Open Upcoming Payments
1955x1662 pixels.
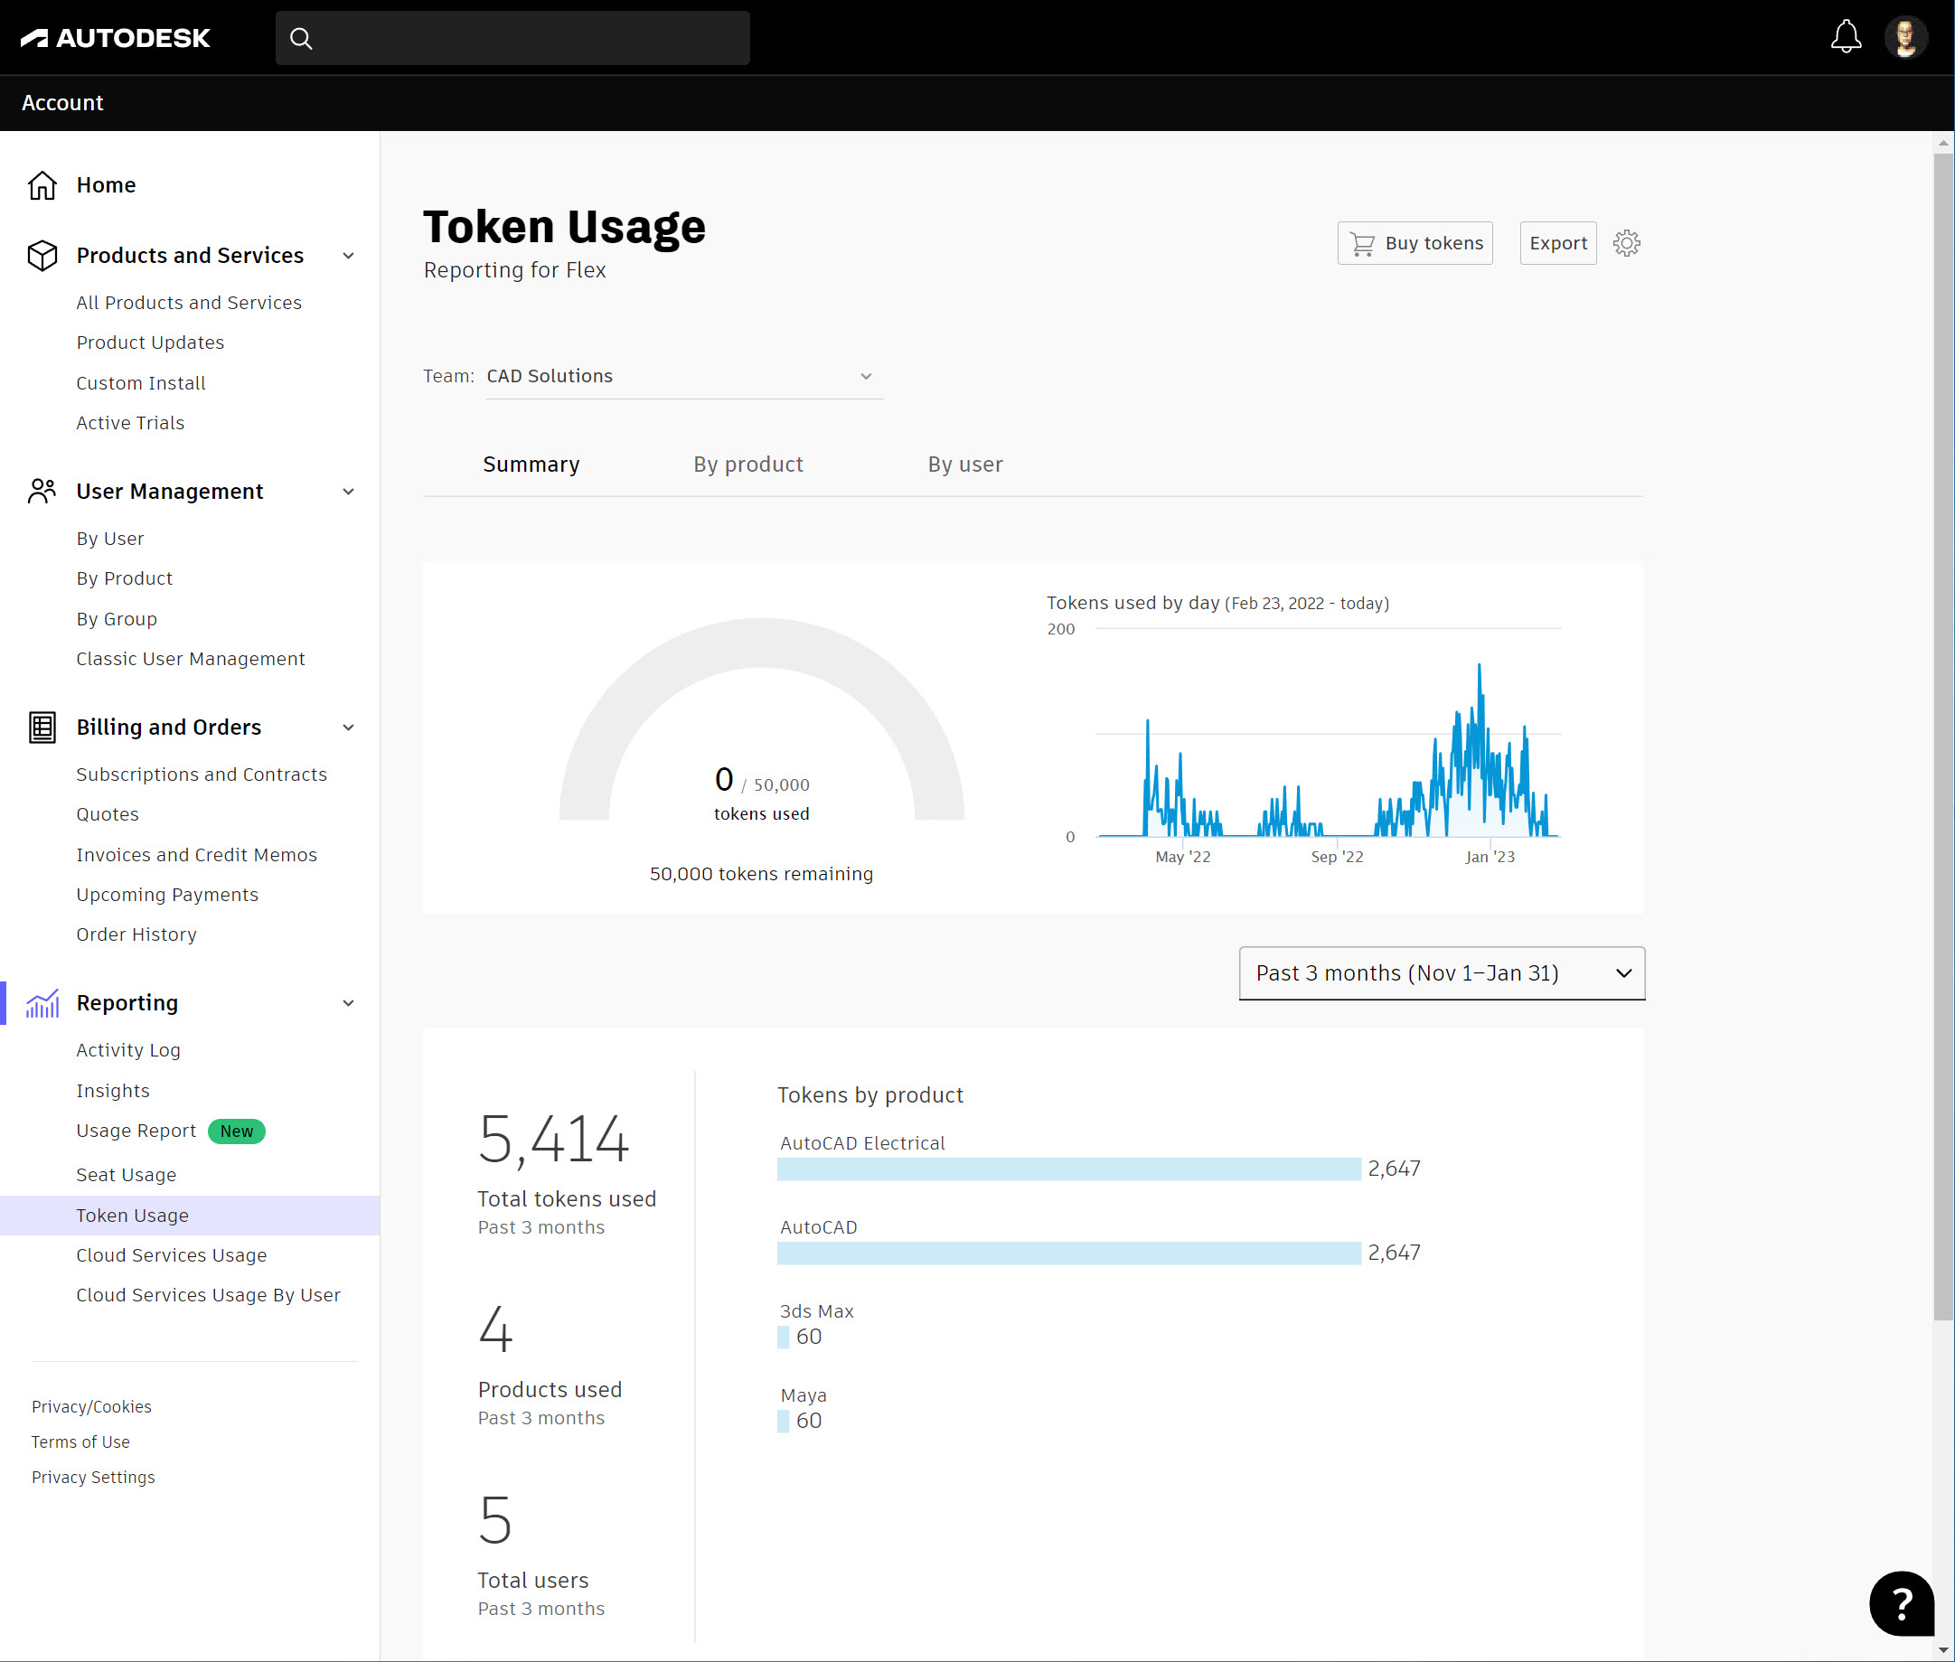168,895
